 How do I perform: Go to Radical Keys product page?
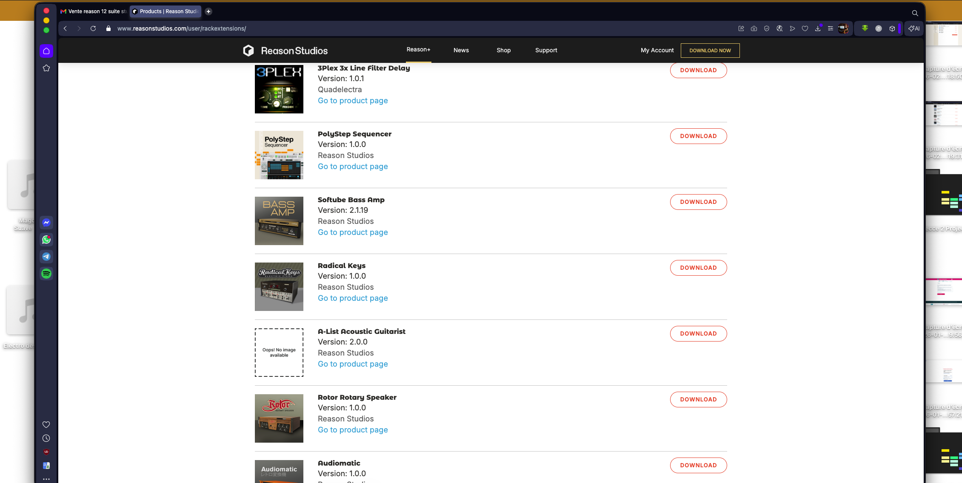click(353, 298)
